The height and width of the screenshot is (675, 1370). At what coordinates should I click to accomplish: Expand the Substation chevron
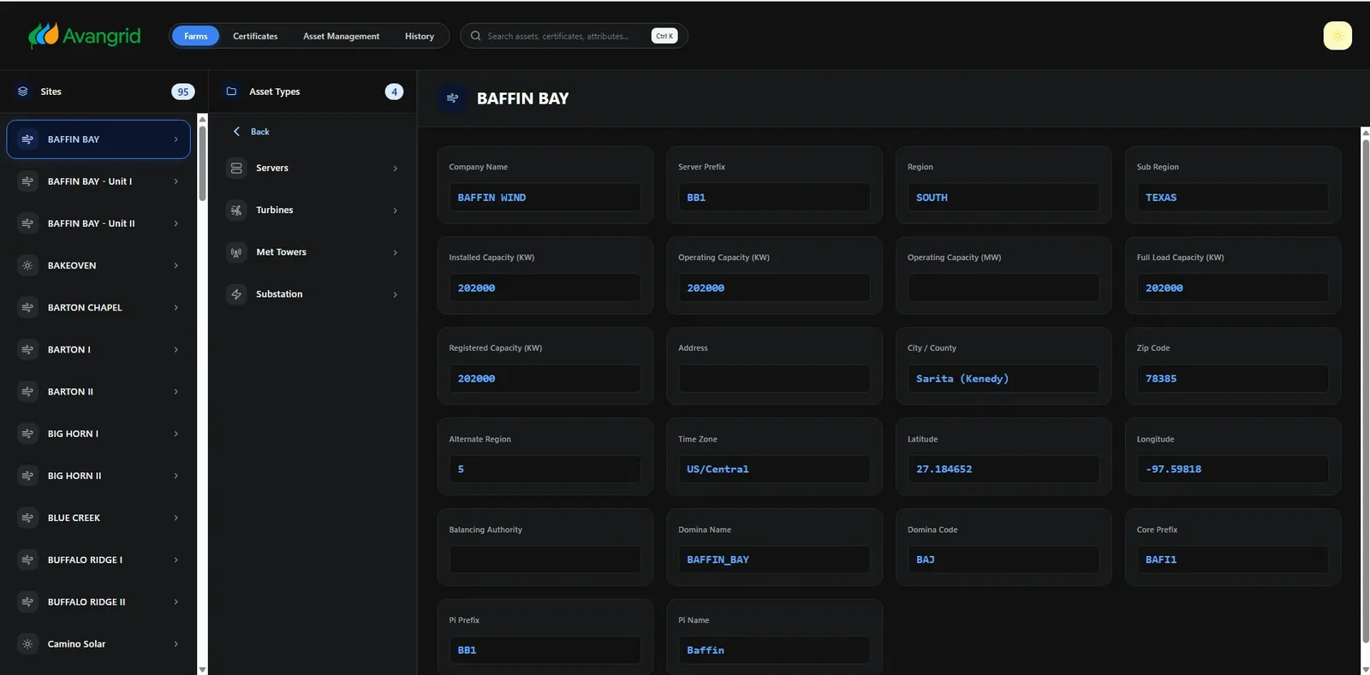[x=395, y=294]
